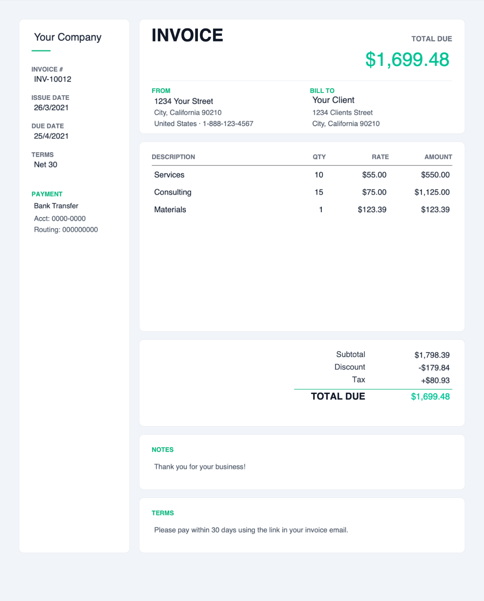Select the INVOICE heading

coord(187,35)
